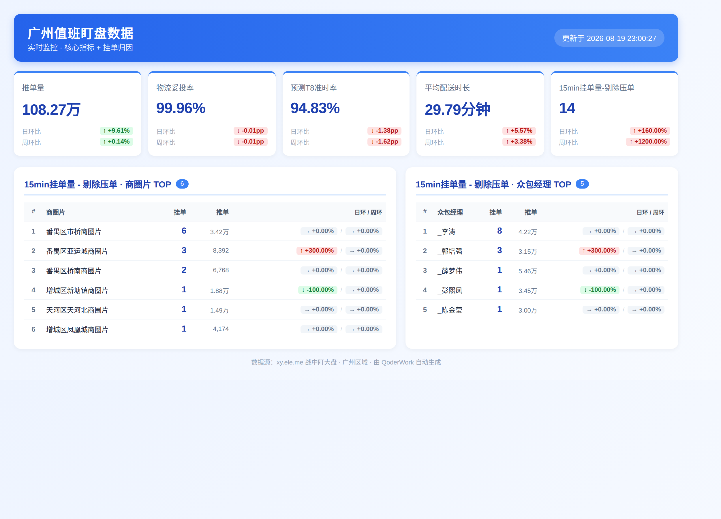Screen dimensions: 721x519
Task: Click the 众包经理 TOP count badge 5
Action: (x=582, y=184)
